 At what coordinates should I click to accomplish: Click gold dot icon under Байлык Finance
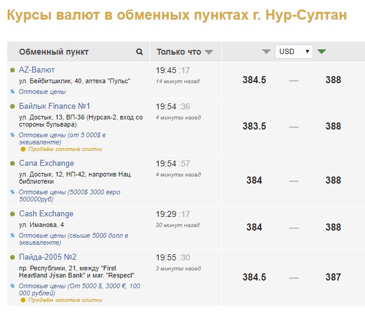tap(23, 149)
